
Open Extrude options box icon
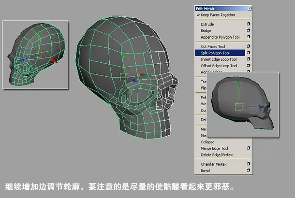pyautogui.click(x=249, y=24)
